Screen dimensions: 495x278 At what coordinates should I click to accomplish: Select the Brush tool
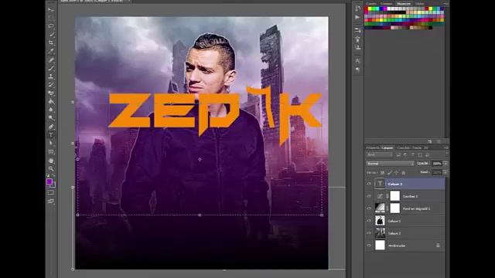click(x=51, y=68)
